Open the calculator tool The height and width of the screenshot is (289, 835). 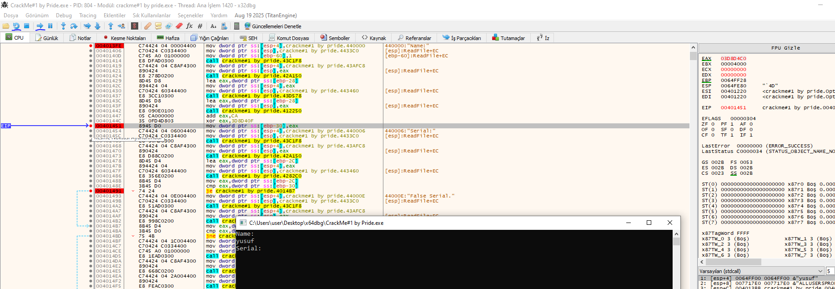(x=236, y=26)
